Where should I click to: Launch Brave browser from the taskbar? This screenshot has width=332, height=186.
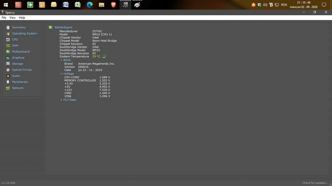click(113, 5)
